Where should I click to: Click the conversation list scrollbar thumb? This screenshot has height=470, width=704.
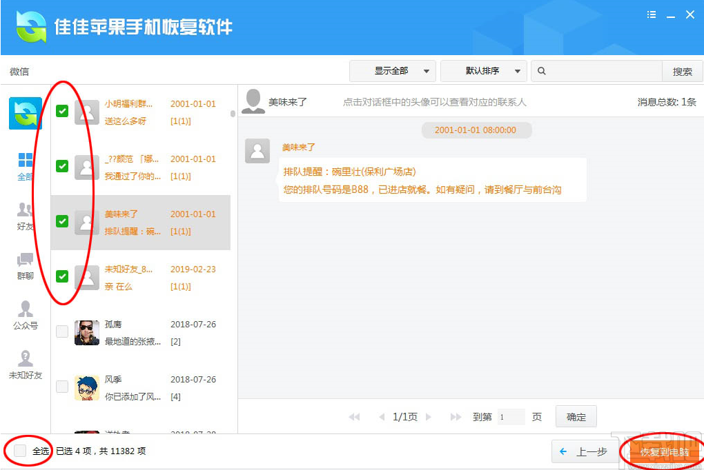pos(233,114)
